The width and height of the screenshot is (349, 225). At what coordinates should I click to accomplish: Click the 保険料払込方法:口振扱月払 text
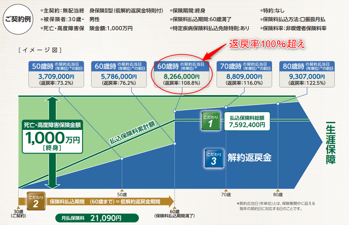point(293,19)
